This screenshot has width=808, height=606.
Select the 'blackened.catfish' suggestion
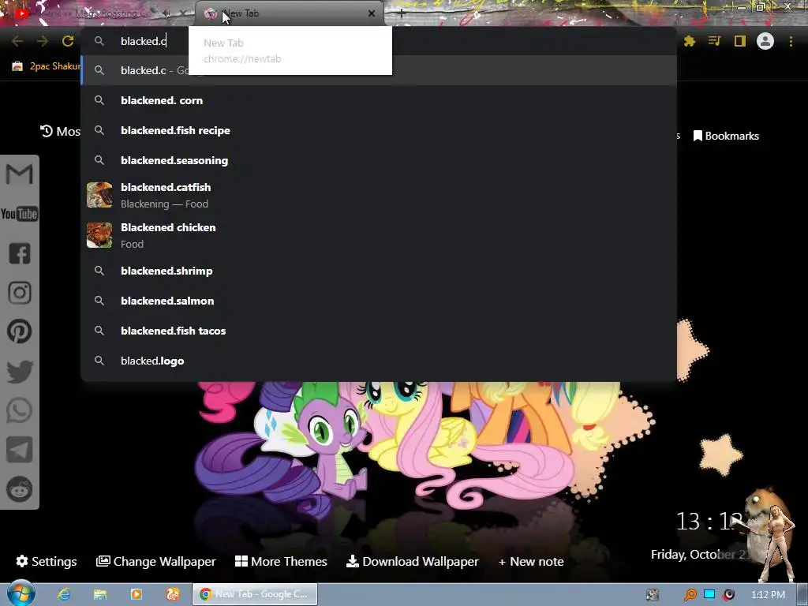point(379,195)
